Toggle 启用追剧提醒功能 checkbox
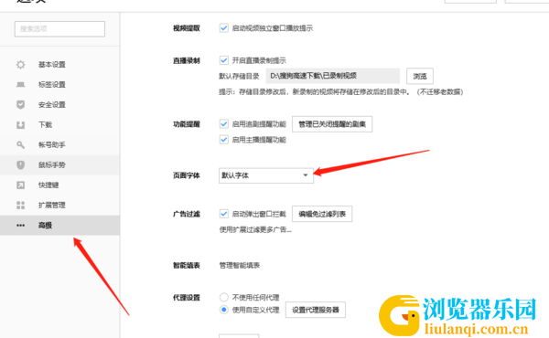Viewport: 549px width, 338px height. (x=224, y=123)
